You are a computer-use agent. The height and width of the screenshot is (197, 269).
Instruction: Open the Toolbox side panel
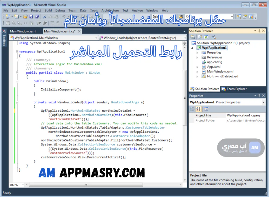pos(4,38)
